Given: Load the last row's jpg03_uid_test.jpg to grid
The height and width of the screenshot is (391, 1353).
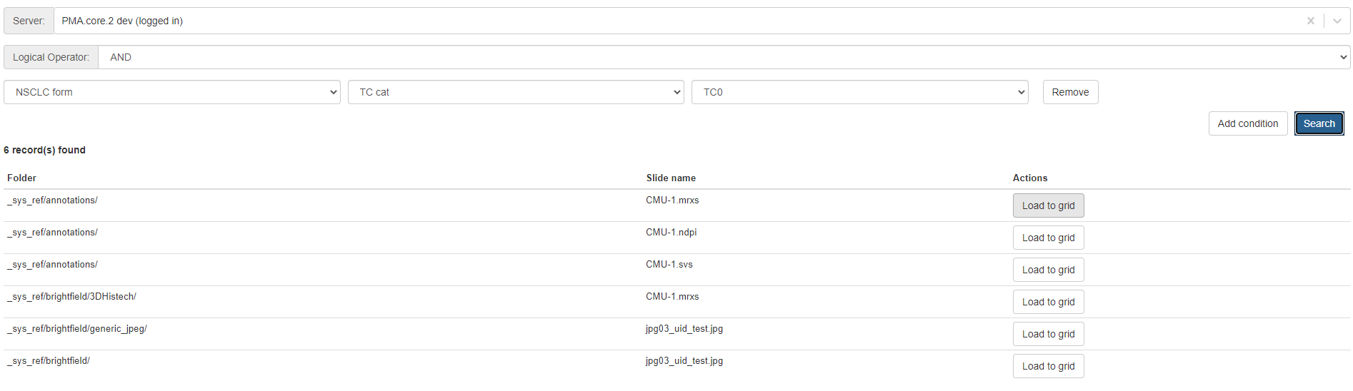Looking at the screenshot, I should [1048, 366].
